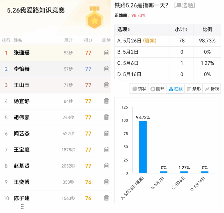Remove 王山玉 using the trash icon
The width and height of the screenshot is (224, 213).
click(x=106, y=85)
